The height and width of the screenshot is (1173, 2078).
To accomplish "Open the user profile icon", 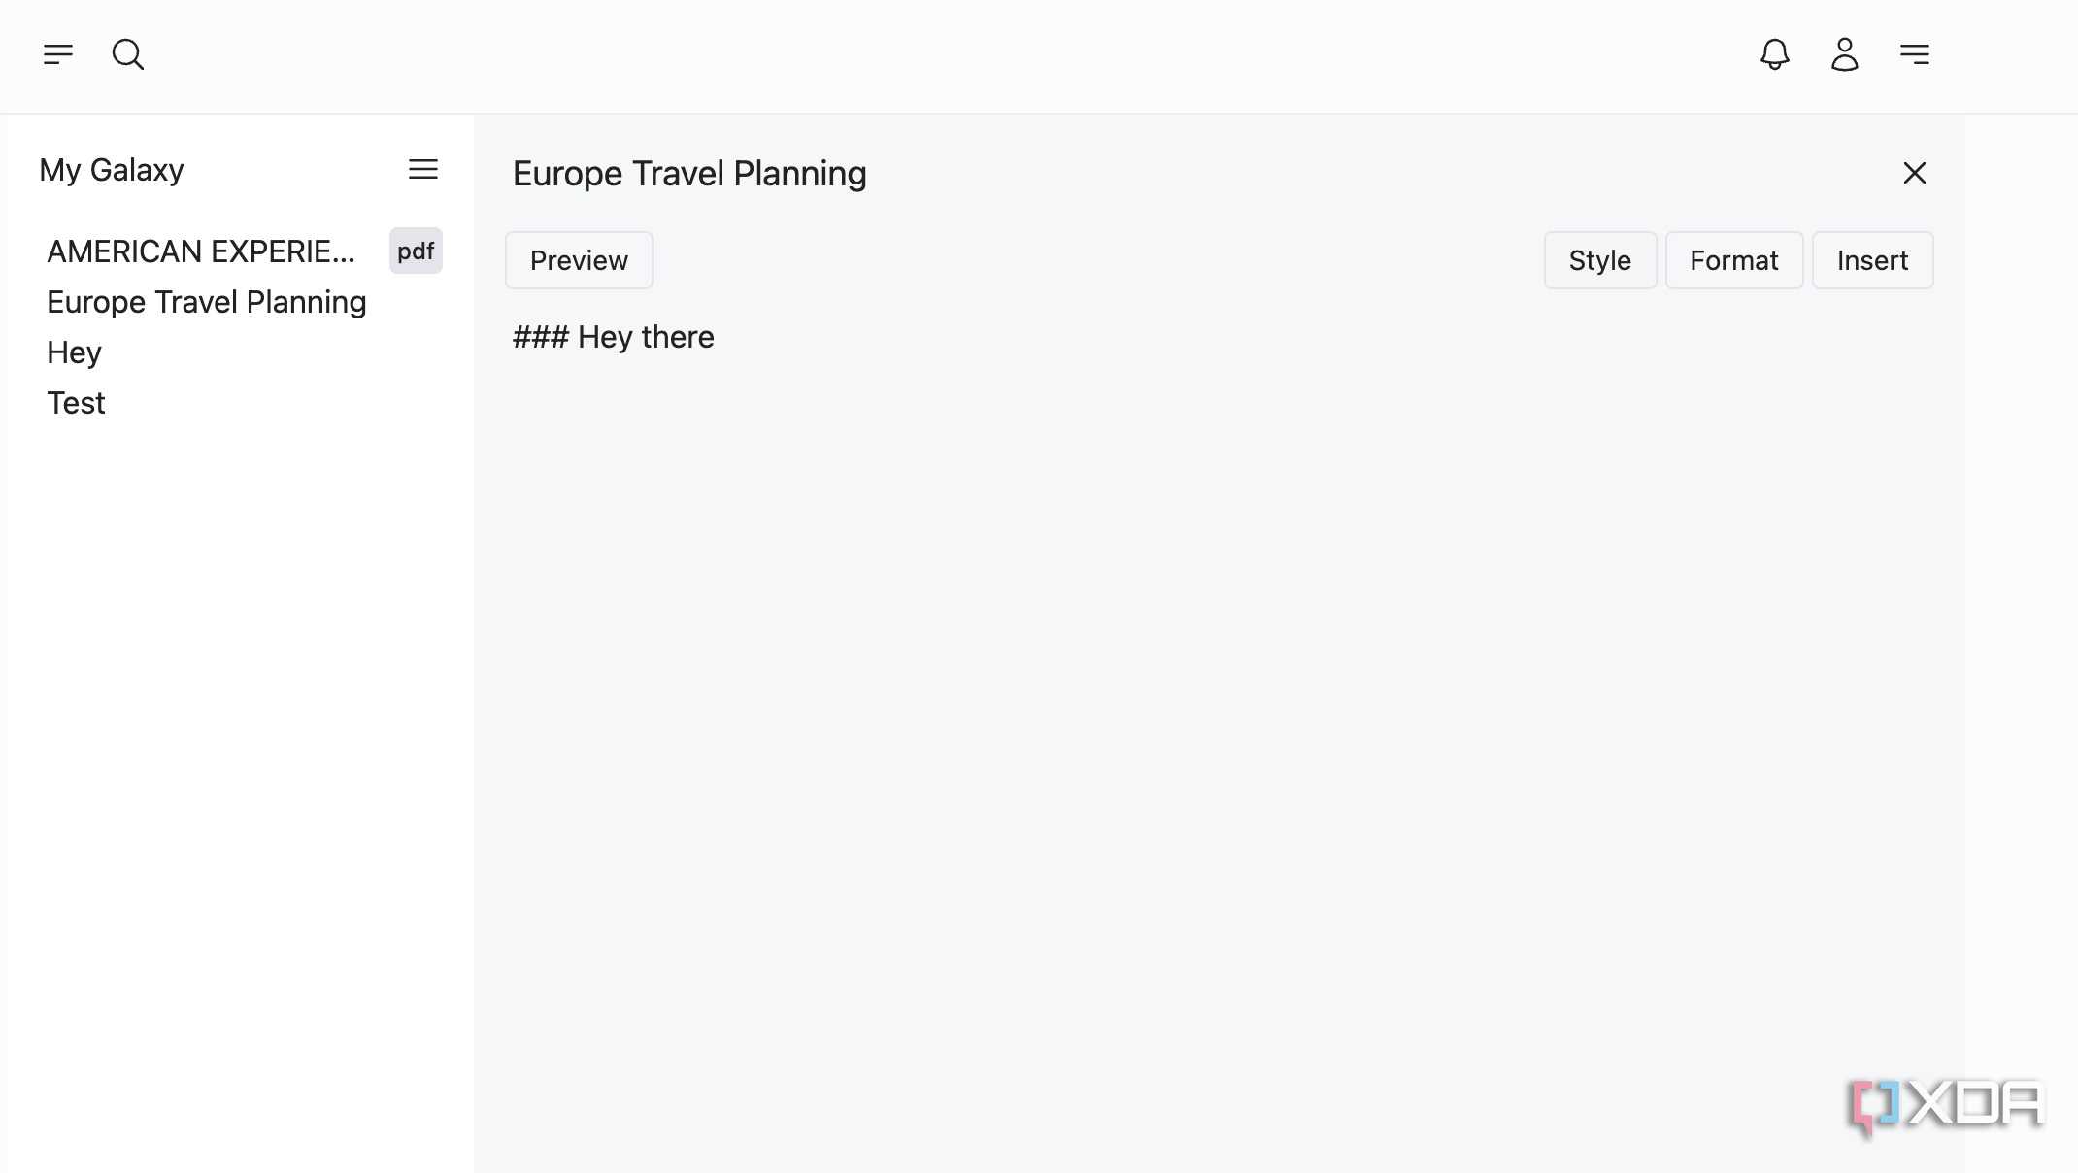I will tap(1845, 54).
